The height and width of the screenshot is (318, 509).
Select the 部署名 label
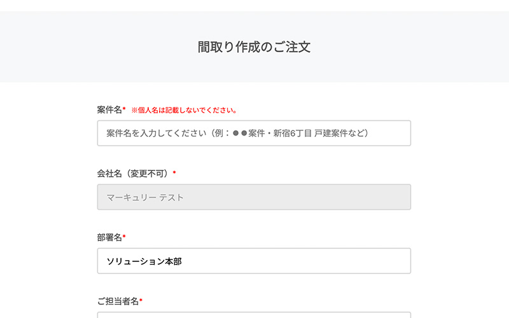click(x=109, y=237)
